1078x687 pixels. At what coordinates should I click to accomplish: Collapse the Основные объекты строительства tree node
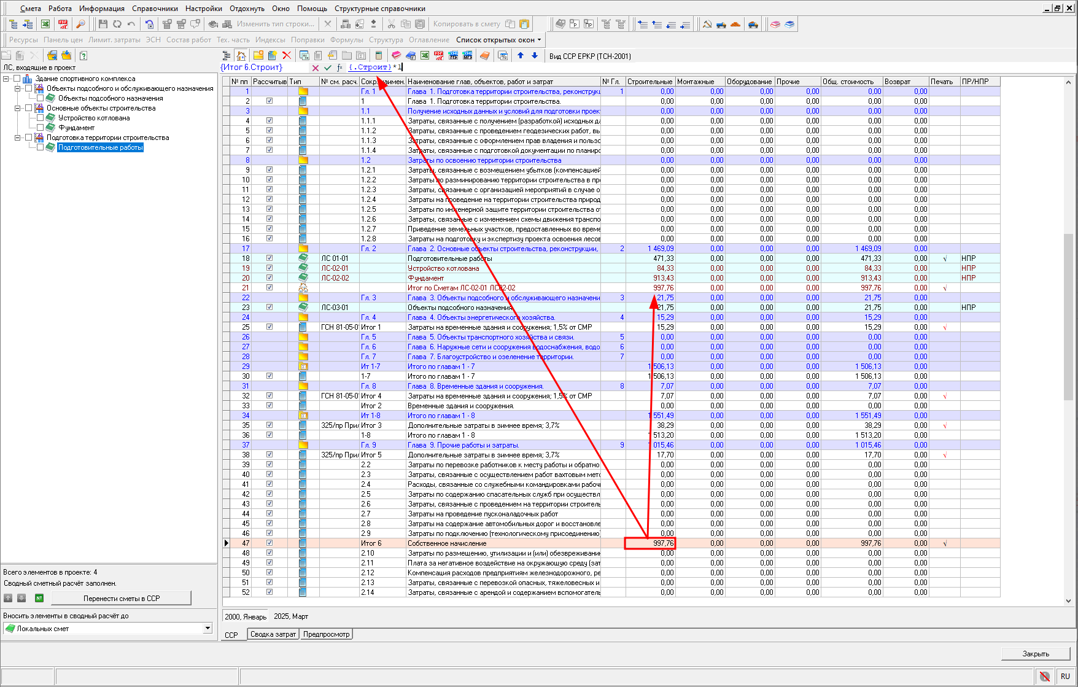click(18, 108)
